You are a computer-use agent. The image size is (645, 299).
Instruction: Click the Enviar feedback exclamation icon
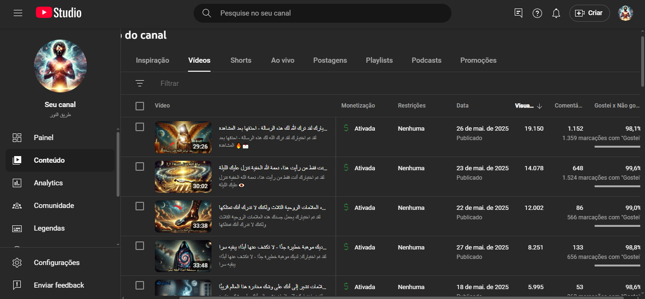click(x=17, y=285)
